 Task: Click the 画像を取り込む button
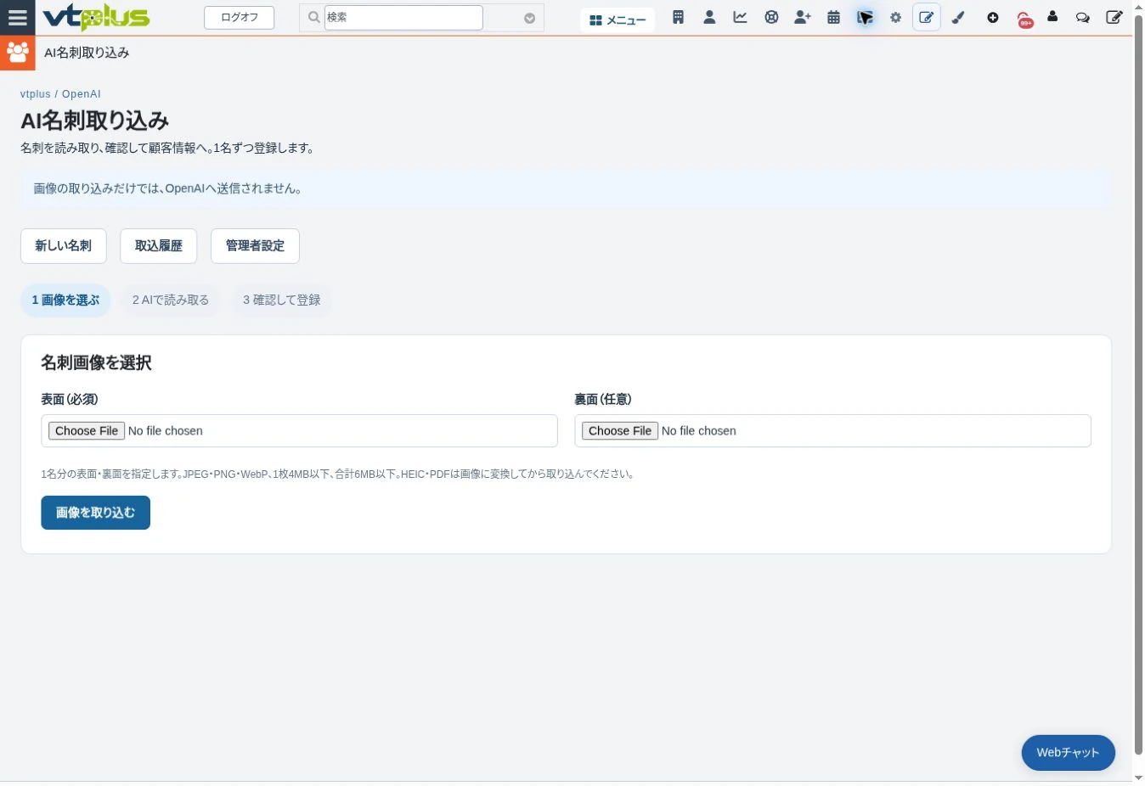(96, 513)
